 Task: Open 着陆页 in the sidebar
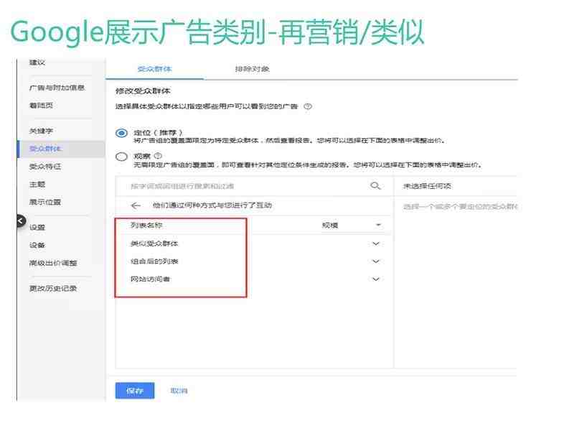[x=41, y=106]
